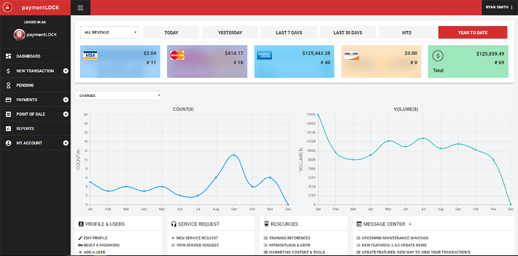Select the Yesterday range tab

tap(230, 33)
